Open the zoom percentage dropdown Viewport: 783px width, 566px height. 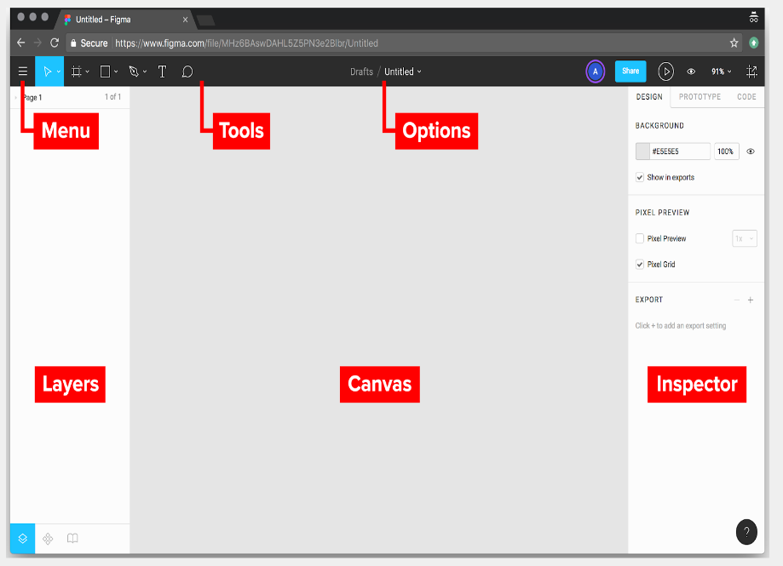pyautogui.click(x=721, y=71)
